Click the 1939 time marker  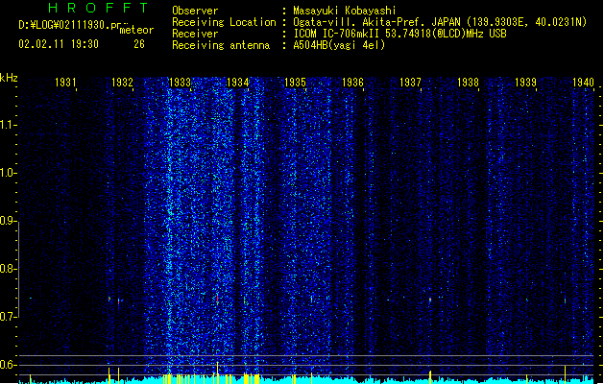pyautogui.click(x=526, y=83)
